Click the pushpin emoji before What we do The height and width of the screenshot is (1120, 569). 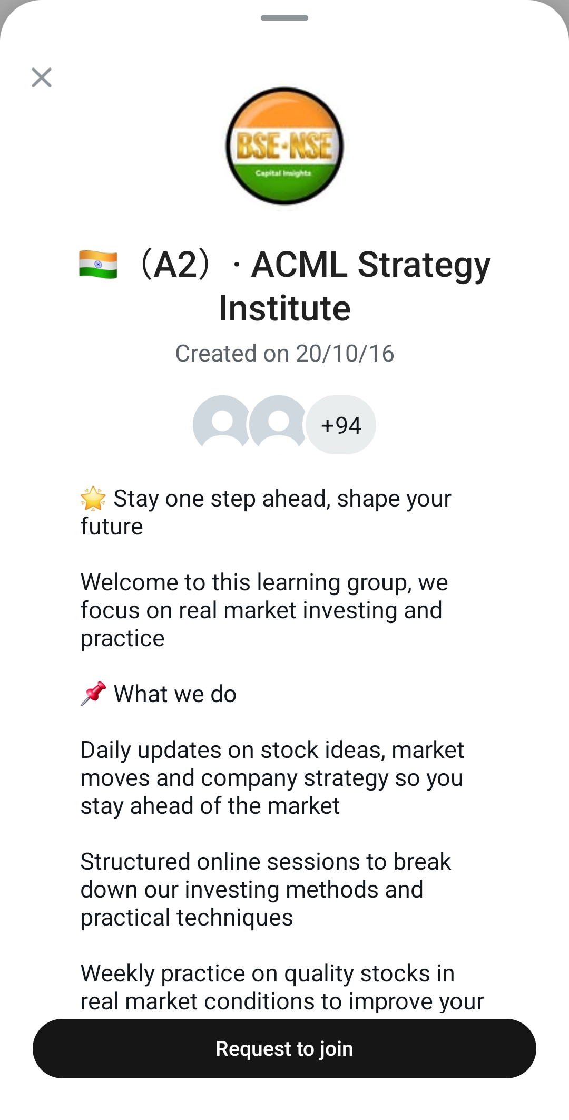point(93,694)
